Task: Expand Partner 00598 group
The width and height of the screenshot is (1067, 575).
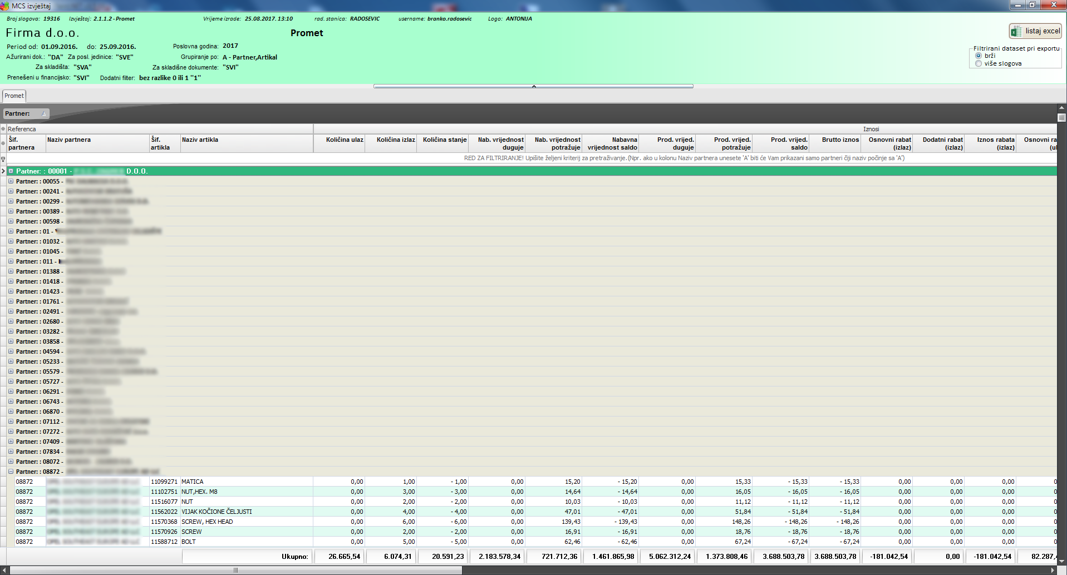Action: click(x=11, y=221)
